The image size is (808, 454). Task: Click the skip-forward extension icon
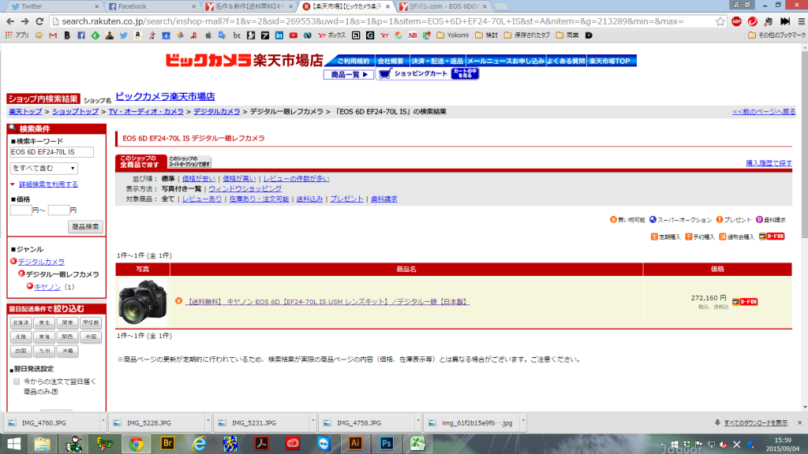click(785, 21)
